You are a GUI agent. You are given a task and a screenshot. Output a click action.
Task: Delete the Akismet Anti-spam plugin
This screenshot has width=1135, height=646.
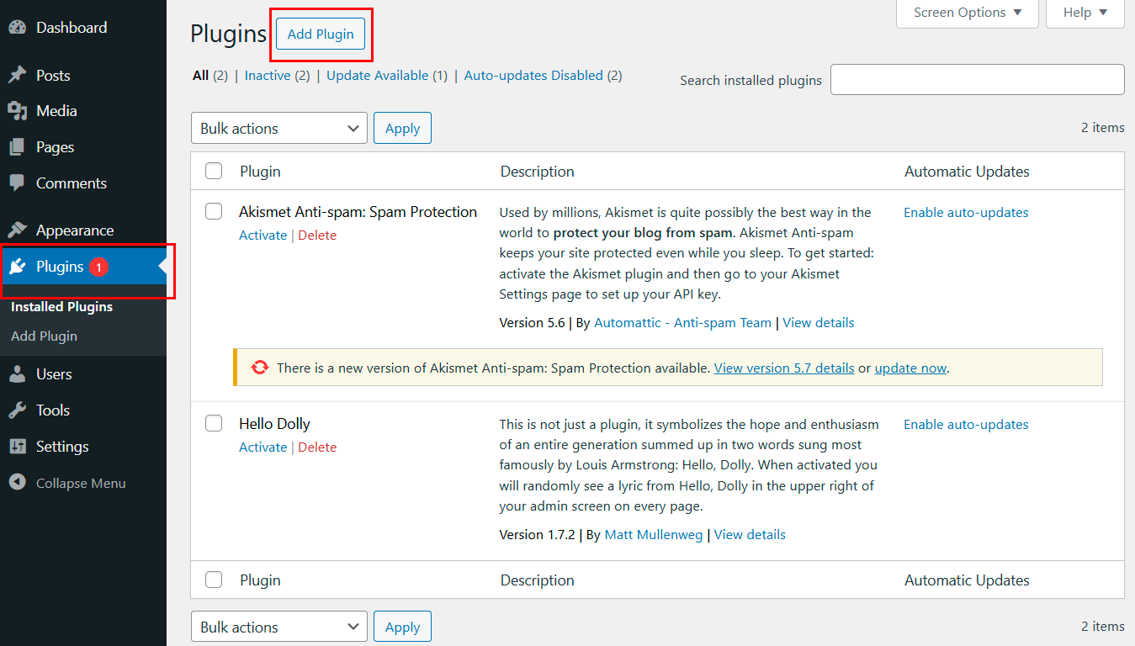pos(317,236)
